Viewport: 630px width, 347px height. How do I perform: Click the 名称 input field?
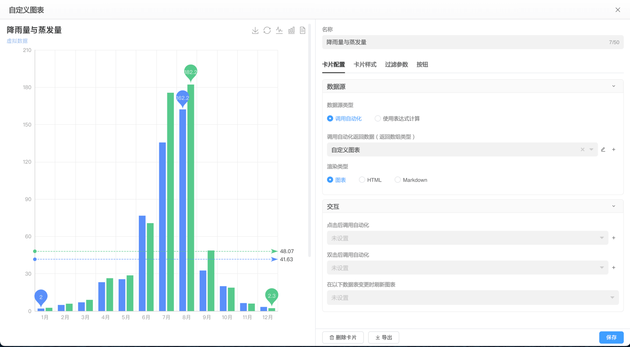click(464, 42)
